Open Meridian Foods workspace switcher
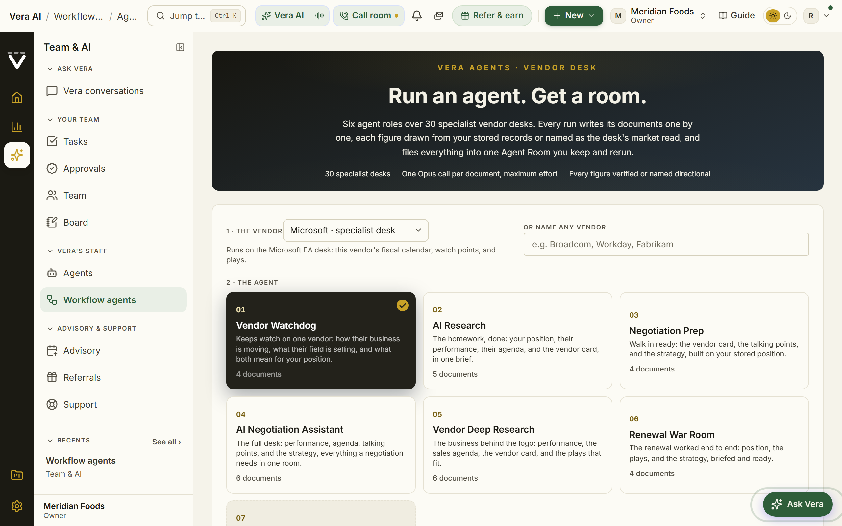The image size is (842, 526). pos(659,16)
